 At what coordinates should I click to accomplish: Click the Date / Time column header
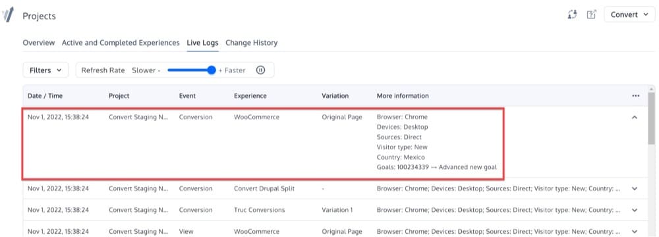point(45,96)
